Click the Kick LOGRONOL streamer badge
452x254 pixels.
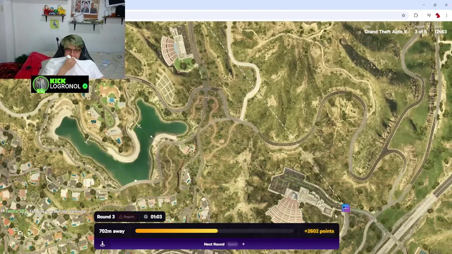[x=60, y=84]
